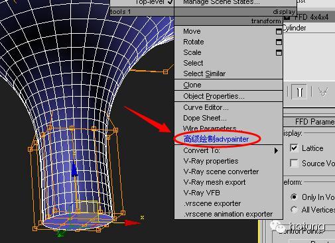Select the All Vertices radio button

click(x=294, y=209)
